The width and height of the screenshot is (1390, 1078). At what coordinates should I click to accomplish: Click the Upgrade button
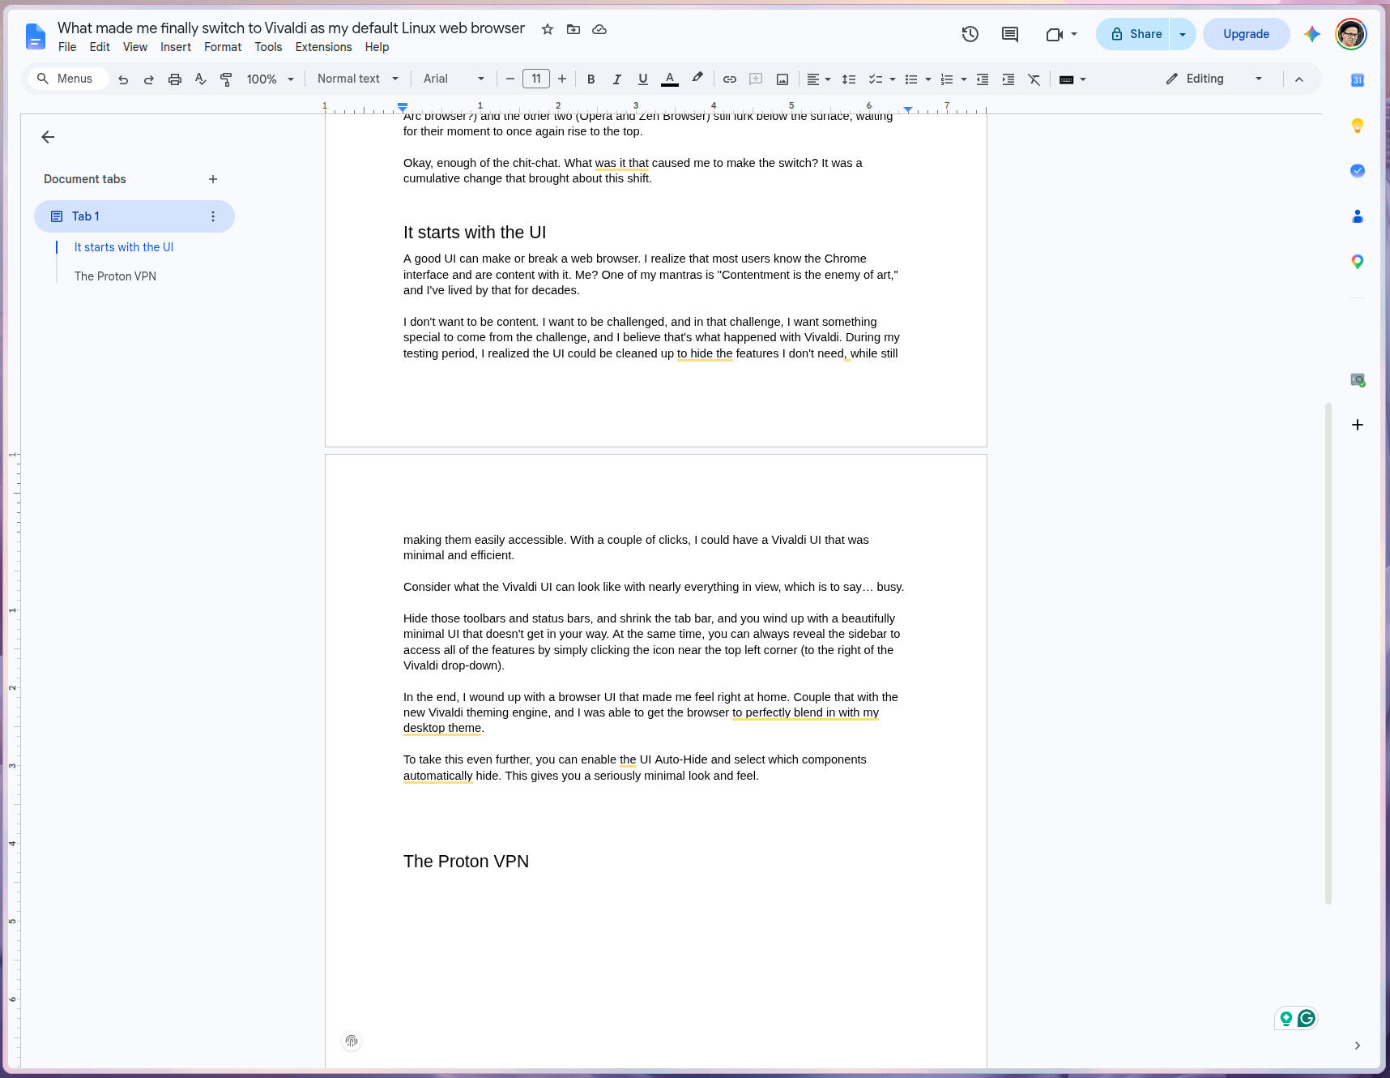coord(1246,34)
